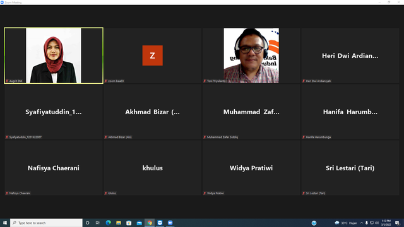This screenshot has width=404, height=227.
Task: Open the notification center icon
Action: [x=398, y=223]
